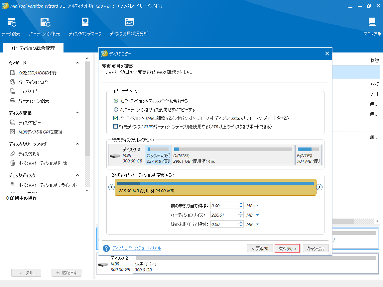Click ディスク 2 drive icon in dialog layout
Screen dimensions: 383x287
click(x=115, y=156)
